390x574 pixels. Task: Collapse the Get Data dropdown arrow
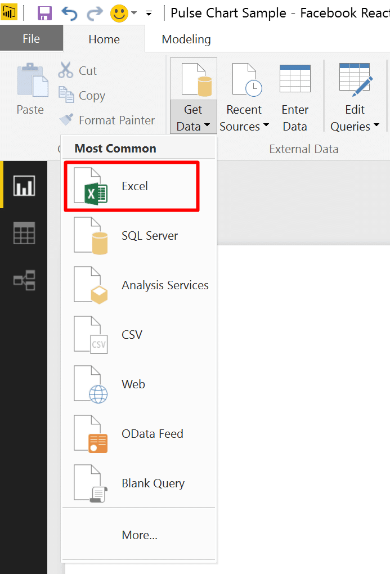point(207,125)
